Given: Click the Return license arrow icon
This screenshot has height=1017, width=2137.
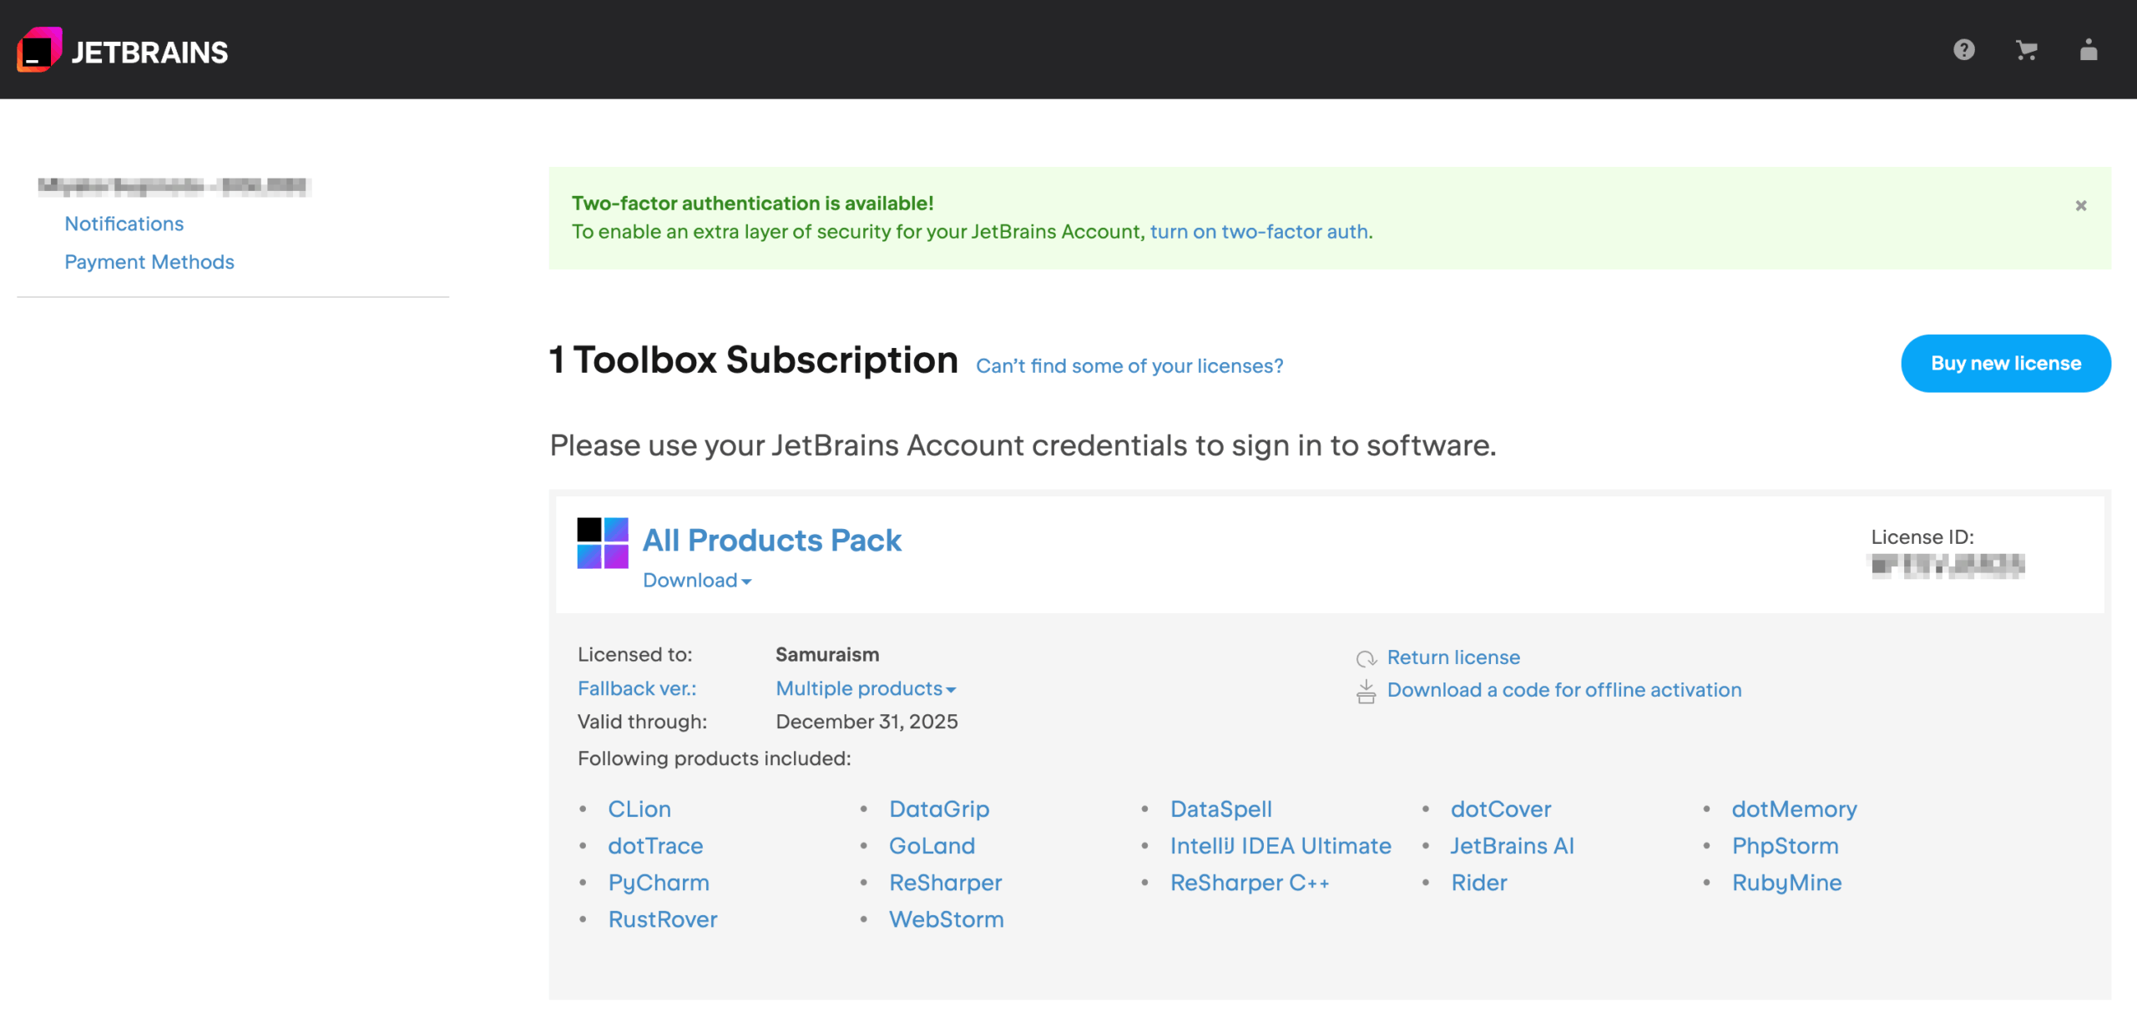Looking at the screenshot, I should (x=1366, y=658).
